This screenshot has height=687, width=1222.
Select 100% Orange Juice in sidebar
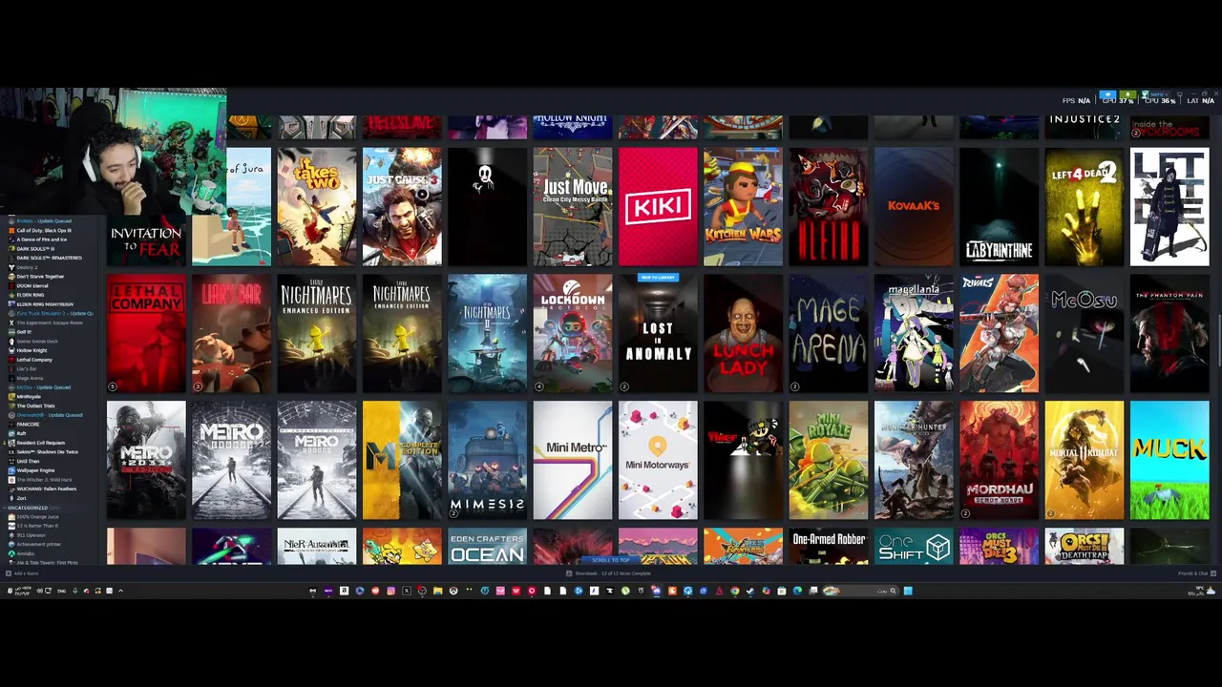(34, 517)
